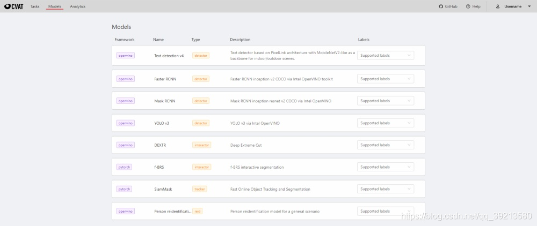Screen dimensions: 537x226
Task: Expand the Username account menu arrow
Action: pyautogui.click(x=529, y=6)
